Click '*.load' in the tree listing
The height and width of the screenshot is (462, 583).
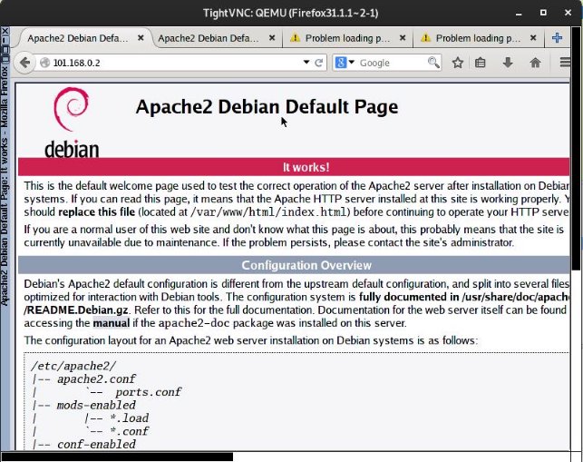130,418
